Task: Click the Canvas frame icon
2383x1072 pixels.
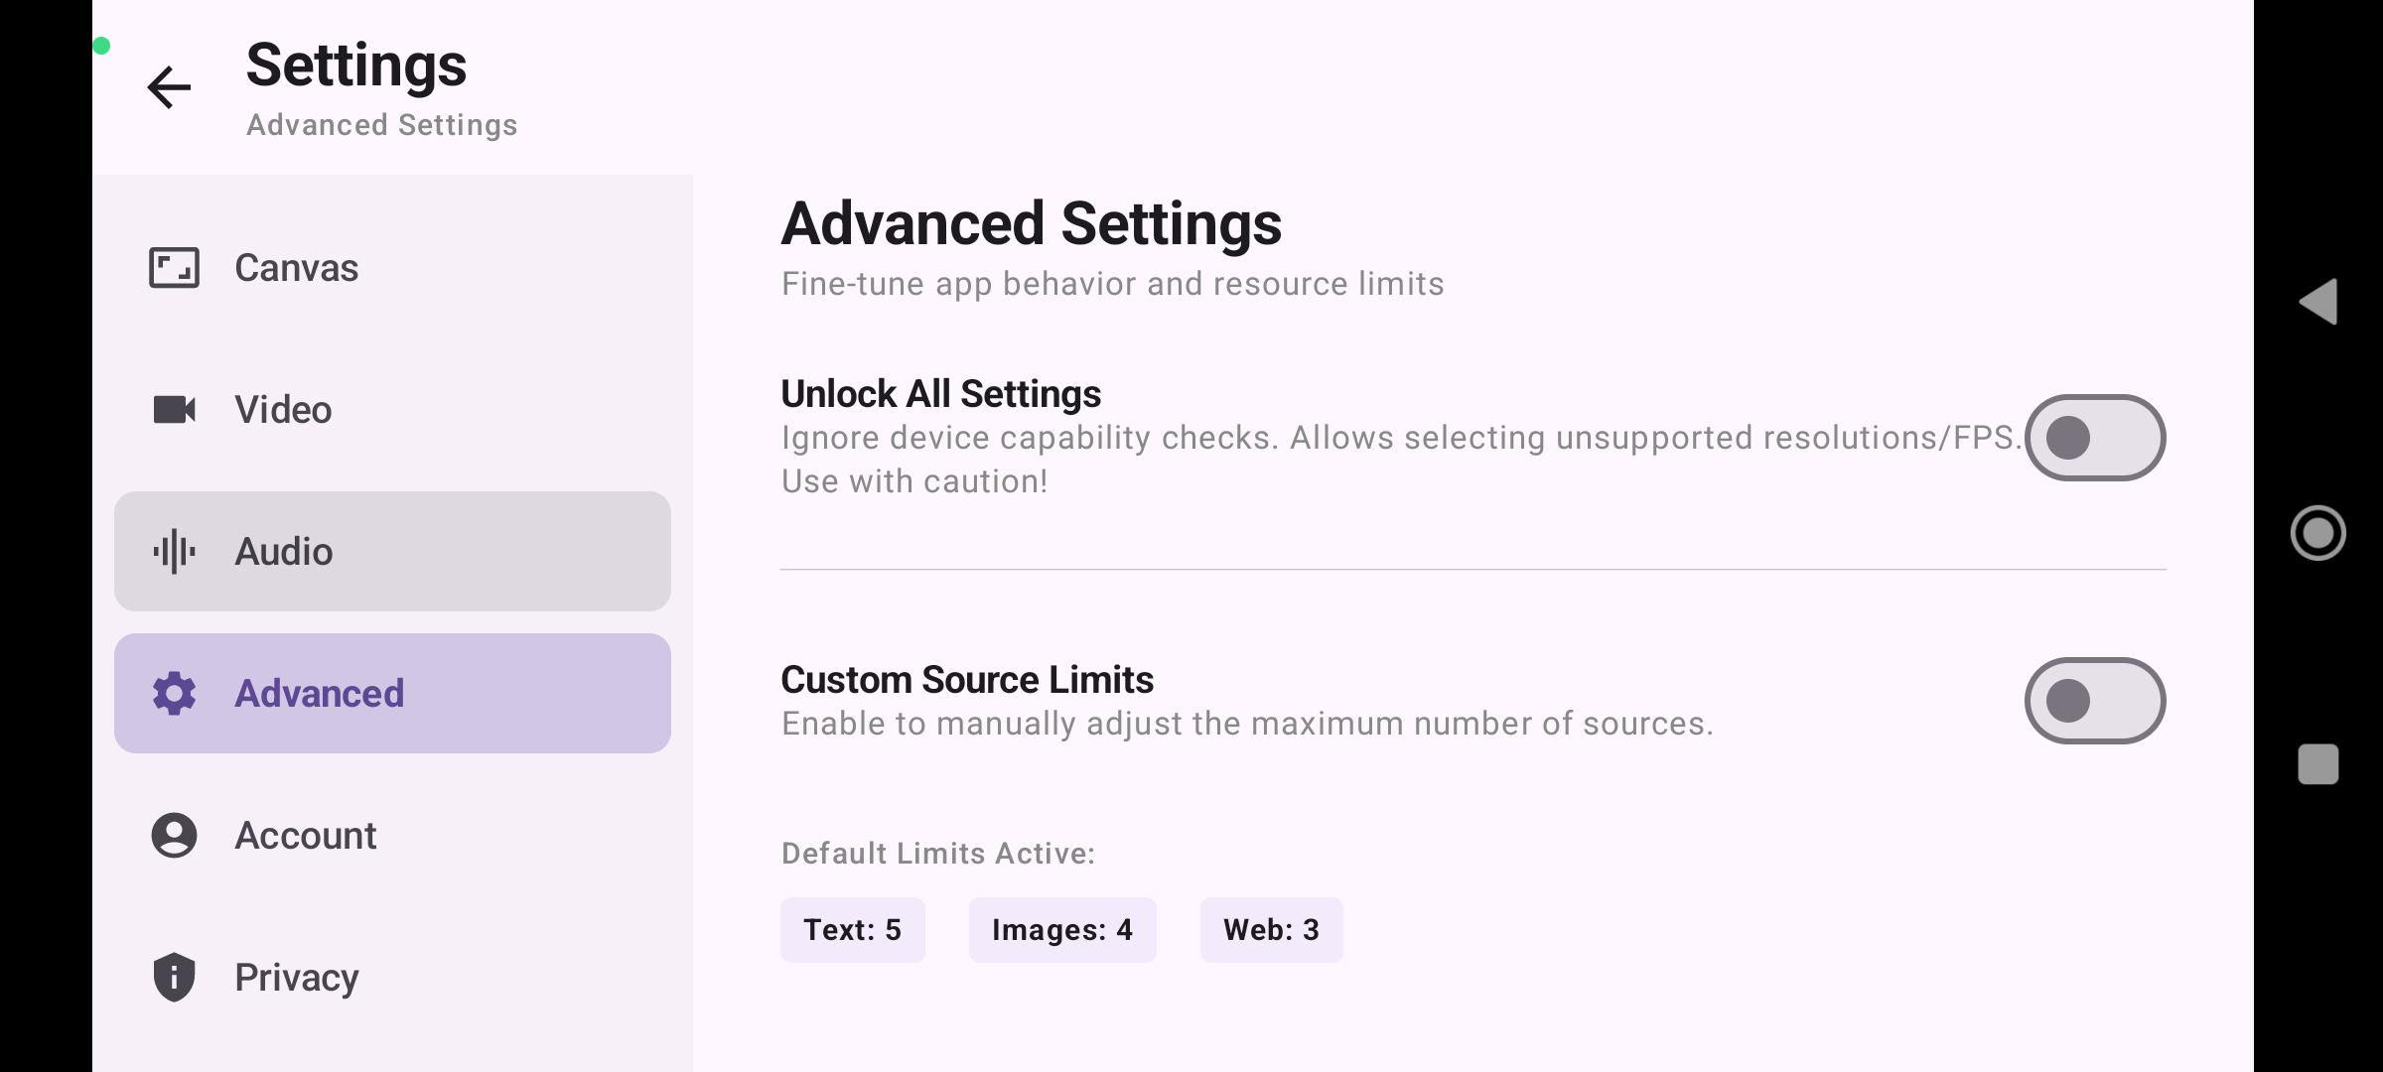Action: pos(174,268)
